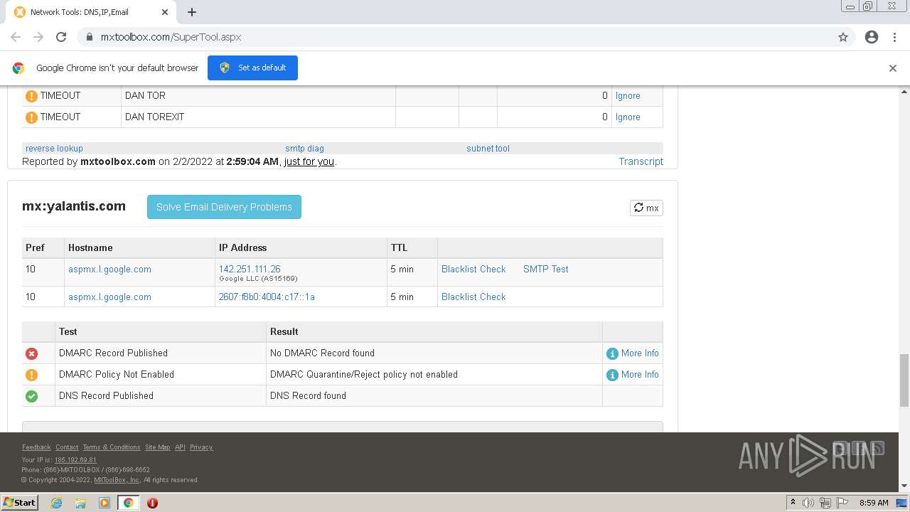Run Blacklist Check for 142.251.111.26
This screenshot has height=512, width=910.
point(473,270)
